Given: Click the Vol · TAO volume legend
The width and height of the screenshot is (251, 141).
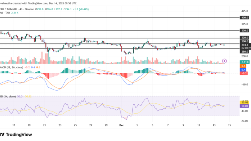Looking at the screenshot, I should click(x=5, y=13).
